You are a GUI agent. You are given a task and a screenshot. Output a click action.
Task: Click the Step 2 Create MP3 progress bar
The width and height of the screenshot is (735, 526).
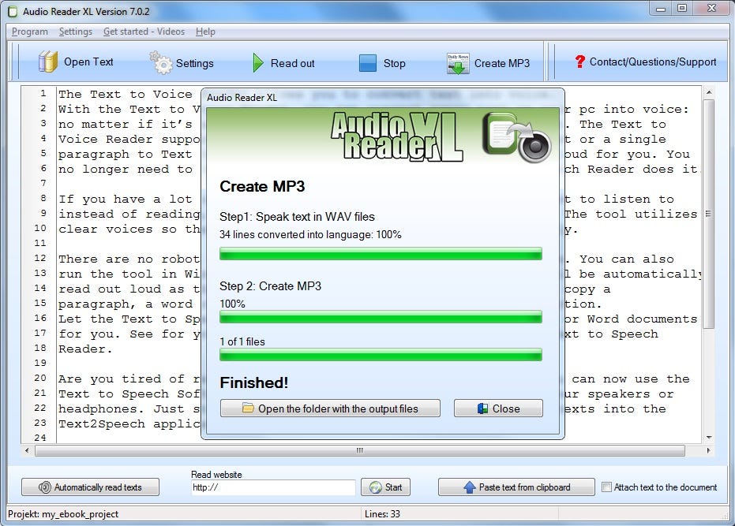tap(381, 317)
